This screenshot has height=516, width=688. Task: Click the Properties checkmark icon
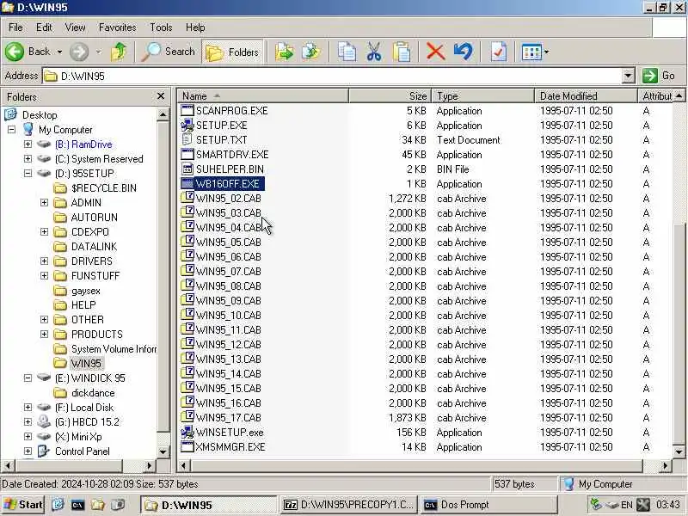pos(499,52)
